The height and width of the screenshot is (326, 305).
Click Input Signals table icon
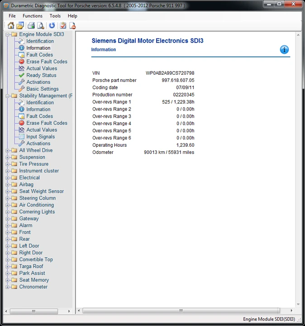click(22, 136)
